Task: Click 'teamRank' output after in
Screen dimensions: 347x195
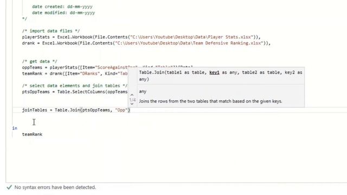Action: (32, 134)
